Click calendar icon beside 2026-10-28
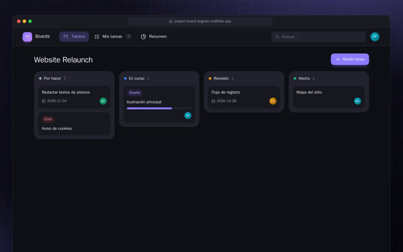This screenshot has width=403, height=252. pos(213,101)
